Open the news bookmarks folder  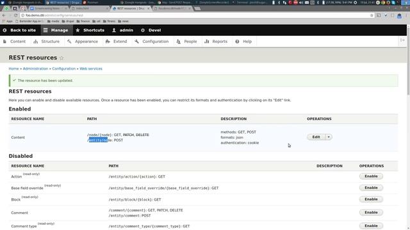tap(123, 21)
